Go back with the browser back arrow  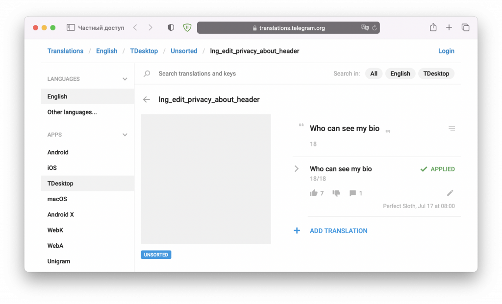click(x=135, y=28)
